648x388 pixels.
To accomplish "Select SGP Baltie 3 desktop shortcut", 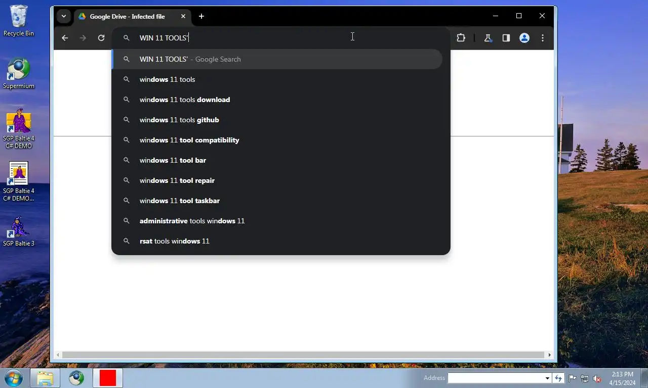I will (x=19, y=231).
